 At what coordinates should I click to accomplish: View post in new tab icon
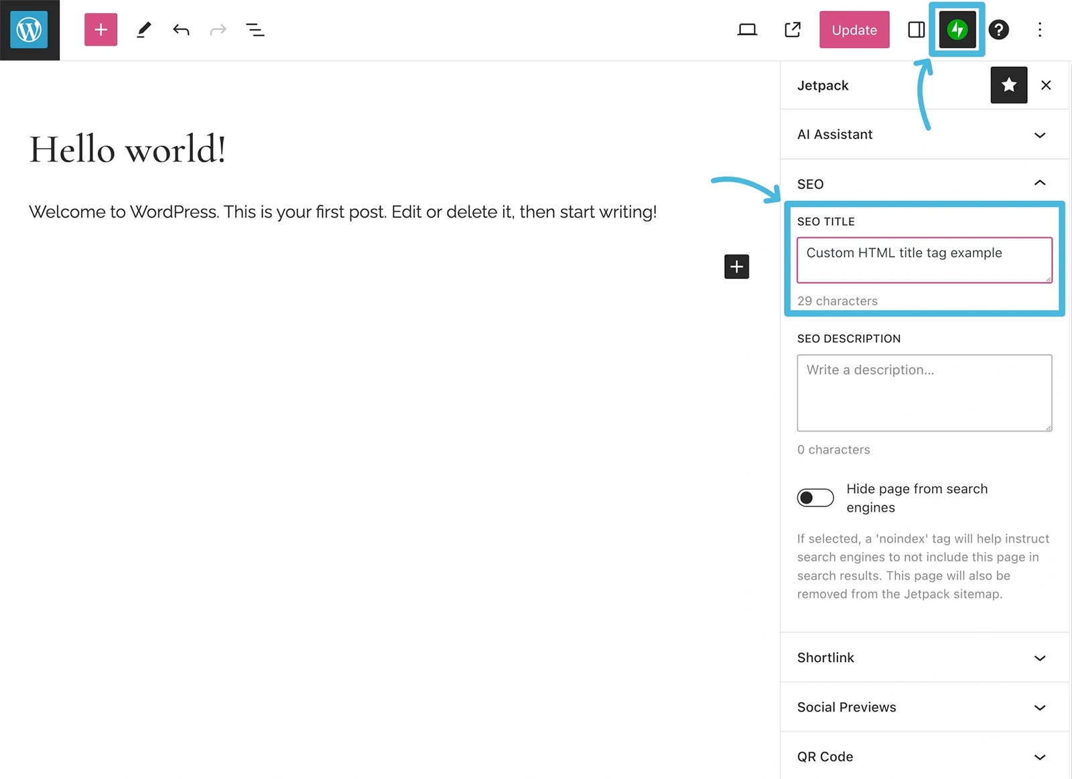tap(793, 29)
